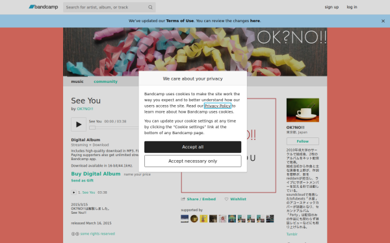Open the third supporter avatar with yellow background
This screenshot has height=243, width=390.
pos(203,219)
